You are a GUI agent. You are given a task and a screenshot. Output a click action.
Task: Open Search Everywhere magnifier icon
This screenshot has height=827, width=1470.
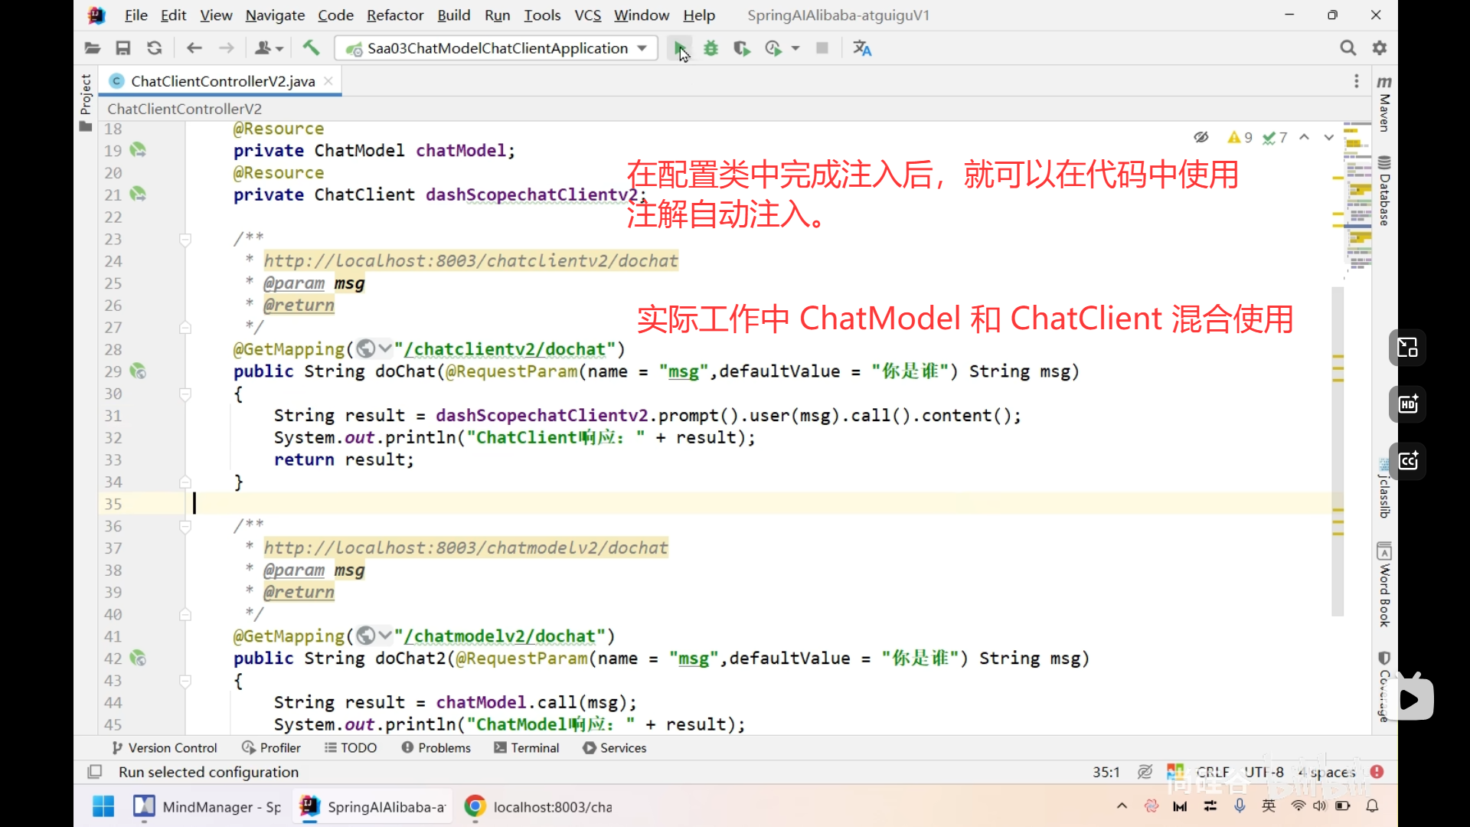click(x=1347, y=48)
